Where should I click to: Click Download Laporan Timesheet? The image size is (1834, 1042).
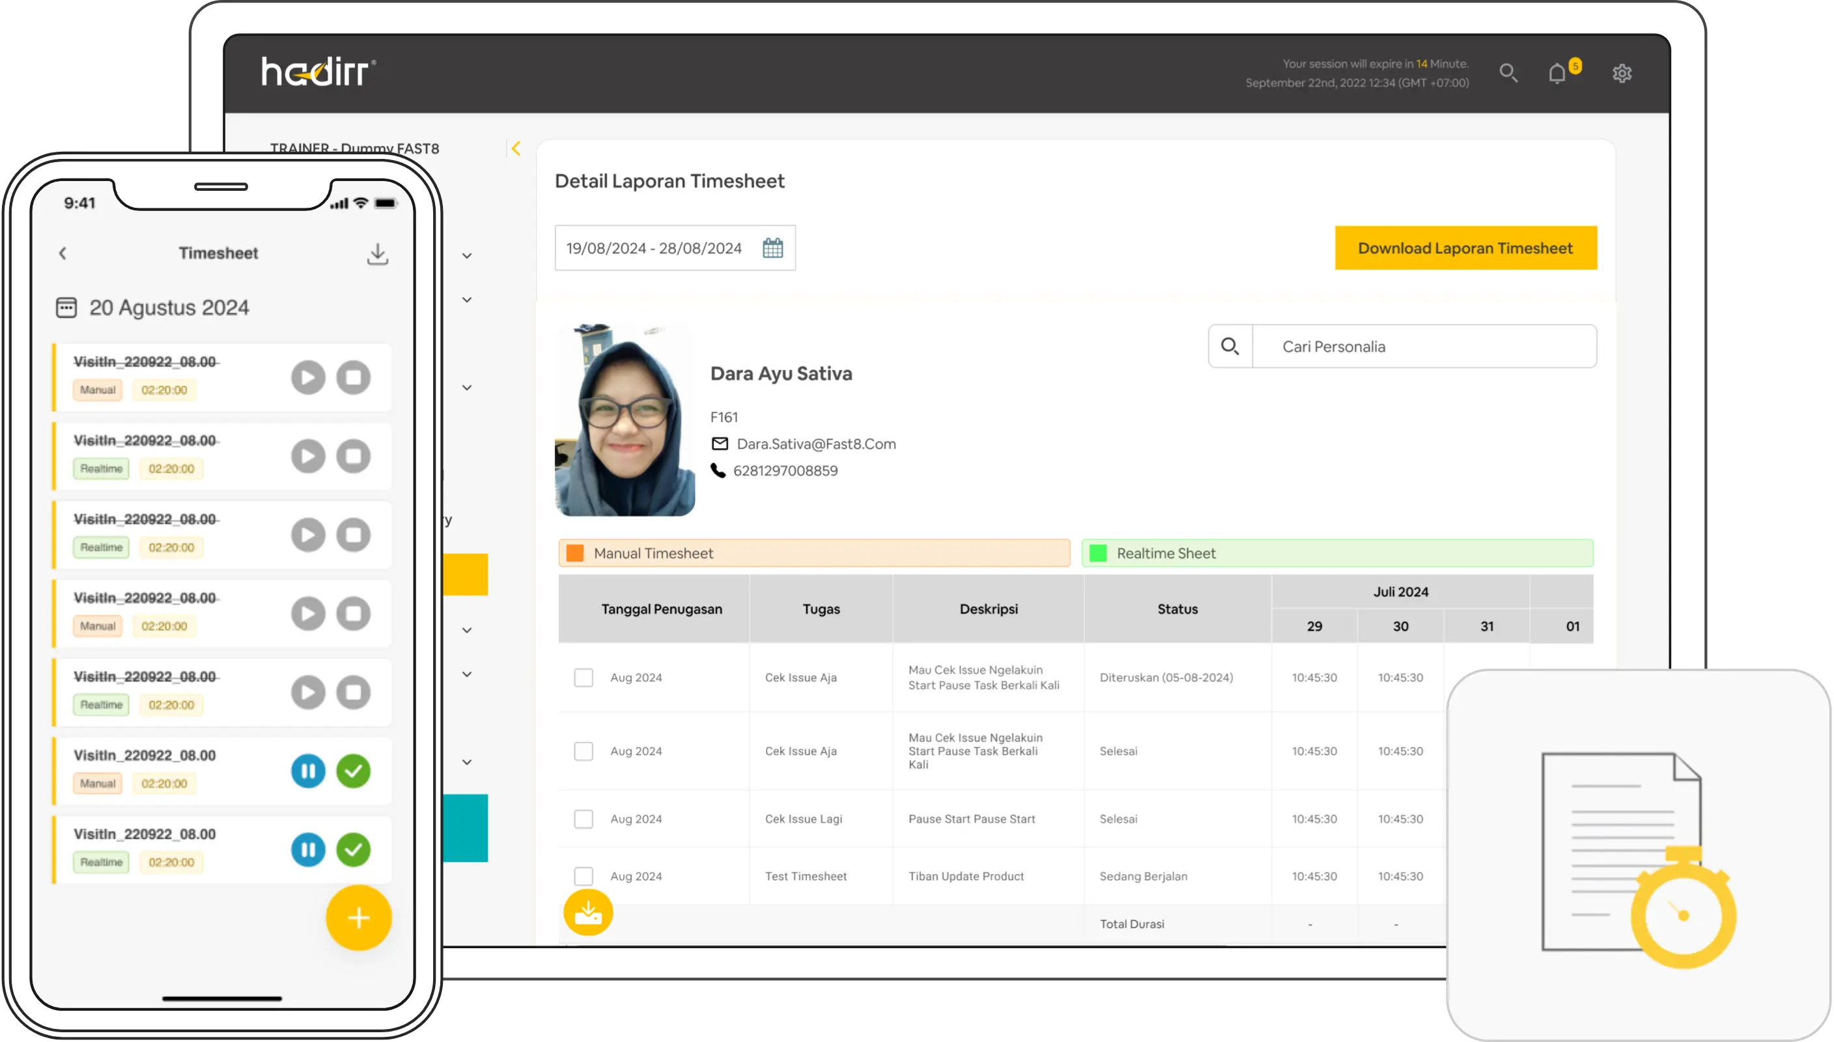coord(1465,247)
